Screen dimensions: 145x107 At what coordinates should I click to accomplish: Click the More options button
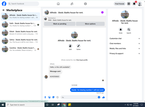coord(90,24)
